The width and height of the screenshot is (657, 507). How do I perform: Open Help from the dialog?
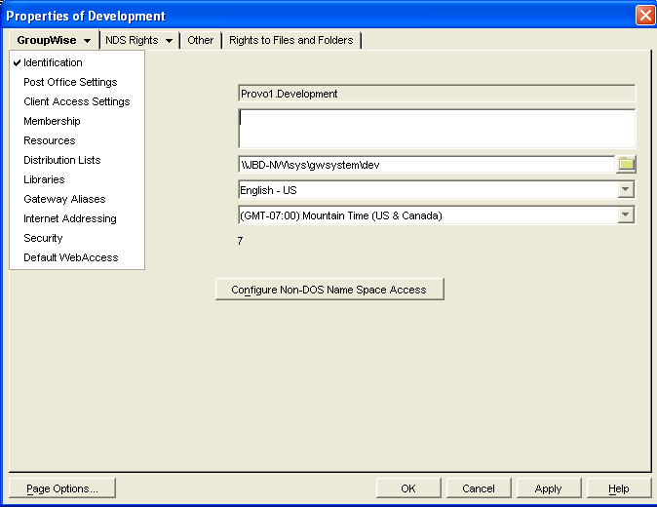pyautogui.click(x=618, y=488)
